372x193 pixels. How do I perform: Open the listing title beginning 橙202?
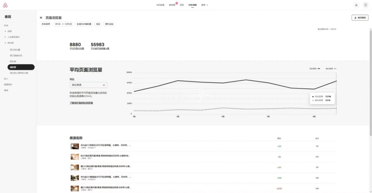106,166
